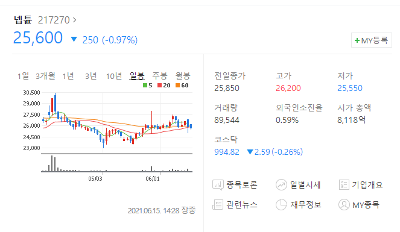Click the 일별시세 text link

tap(305, 185)
